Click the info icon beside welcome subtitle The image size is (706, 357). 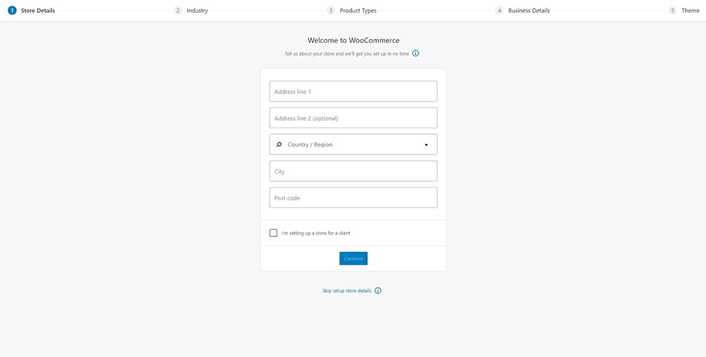pyautogui.click(x=416, y=54)
